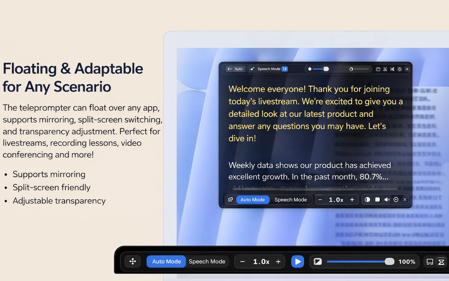Viewport: 449px width, 281px height.
Task: Increase speed with the large toolbar plus button
Action: (278, 262)
